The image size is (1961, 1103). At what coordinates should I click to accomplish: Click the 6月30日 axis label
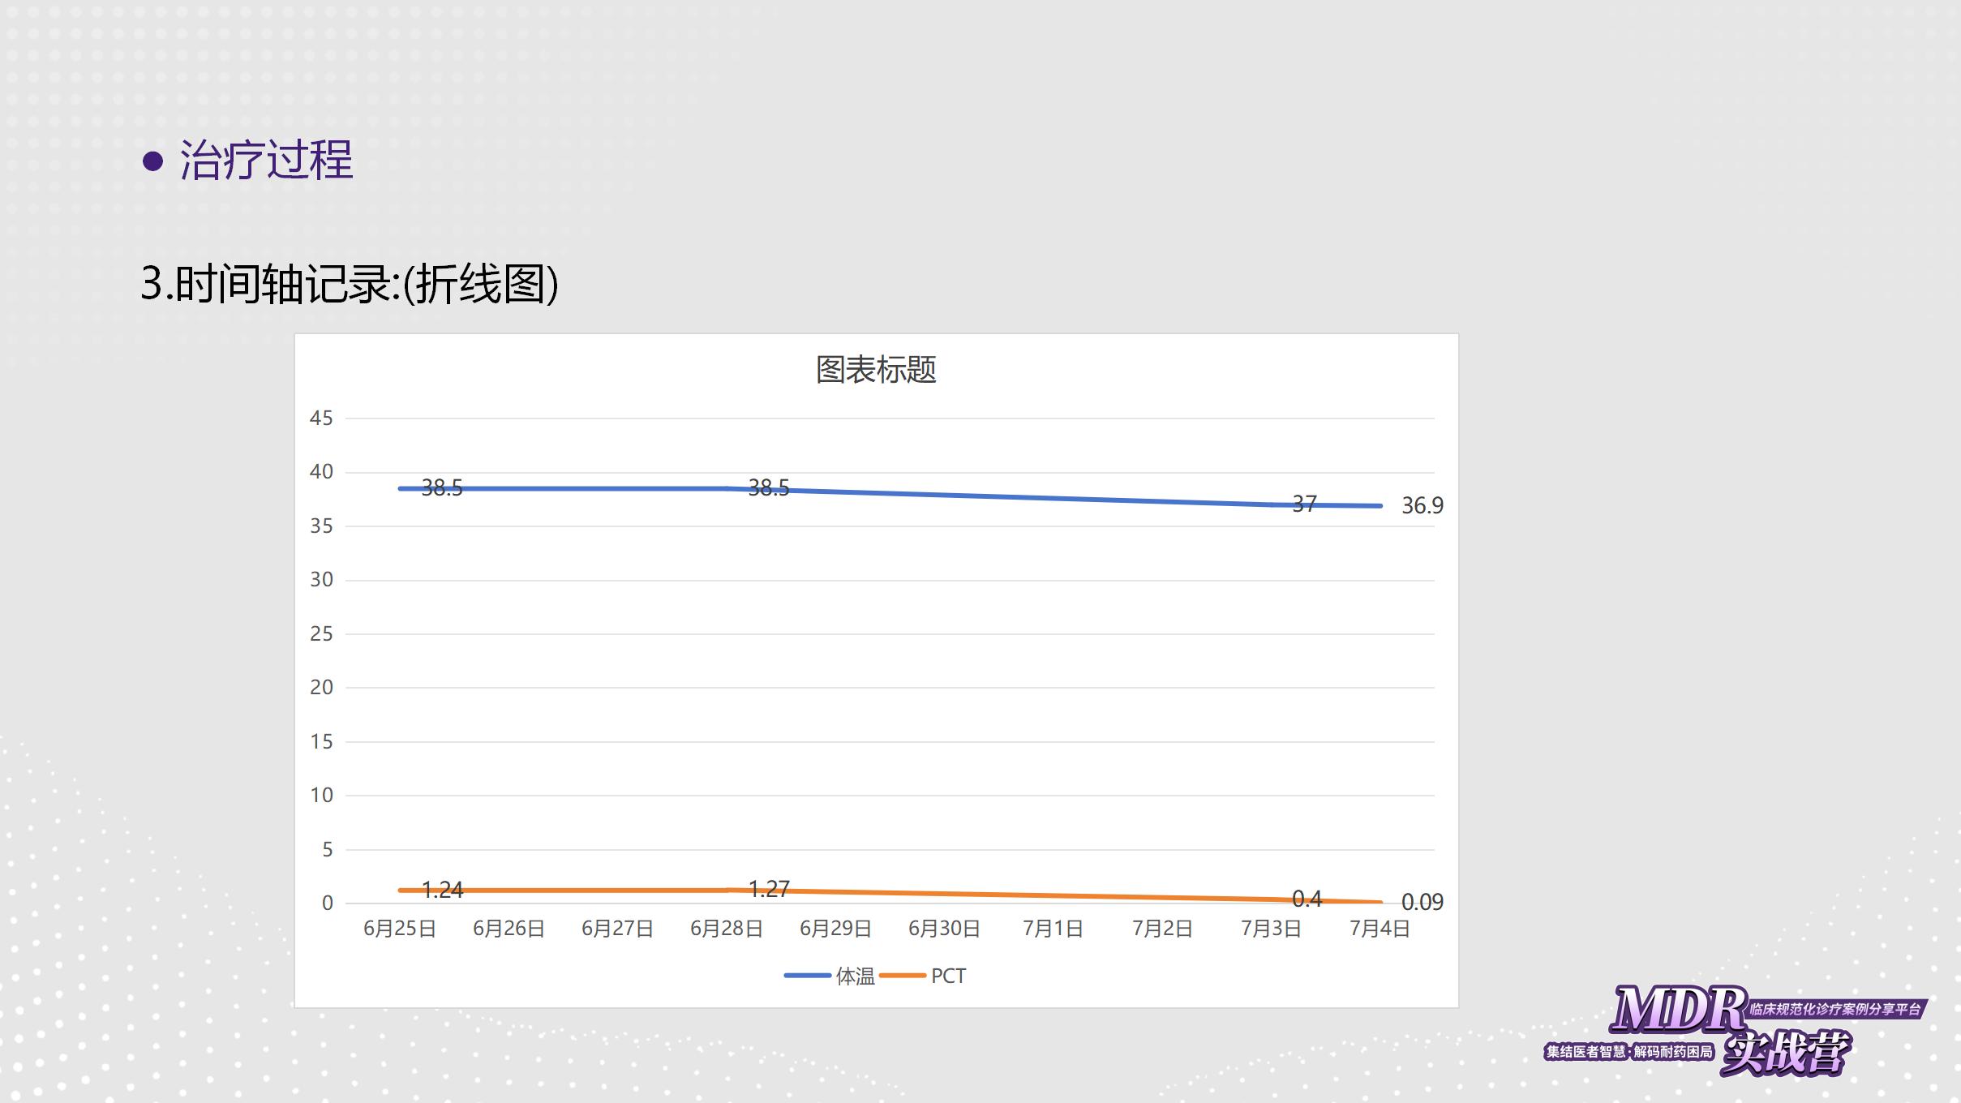tap(944, 929)
